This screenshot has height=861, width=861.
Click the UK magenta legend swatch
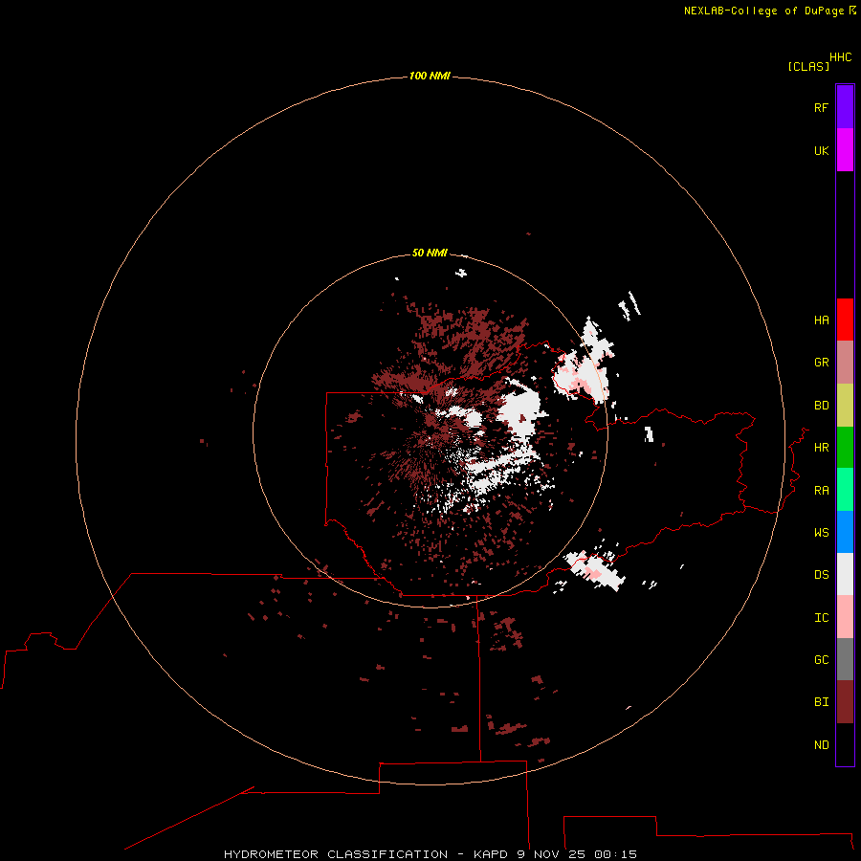(845, 150)
